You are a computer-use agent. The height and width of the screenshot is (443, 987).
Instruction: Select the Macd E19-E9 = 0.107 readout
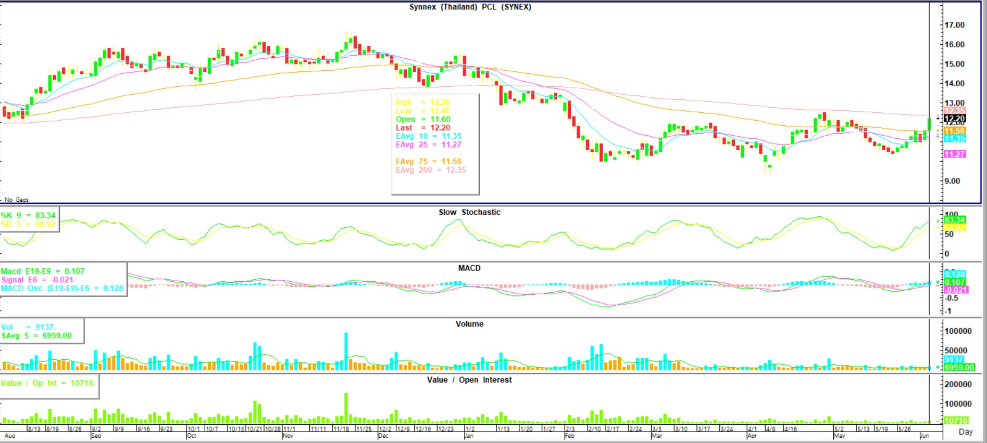click(43, 271)
